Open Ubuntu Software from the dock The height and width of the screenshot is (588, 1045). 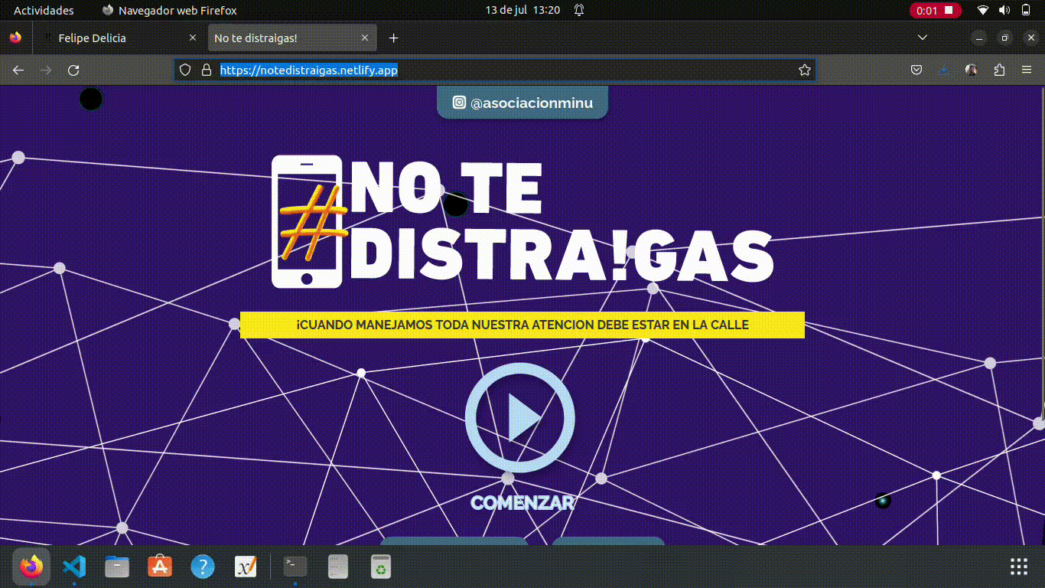tap(159, 567)
